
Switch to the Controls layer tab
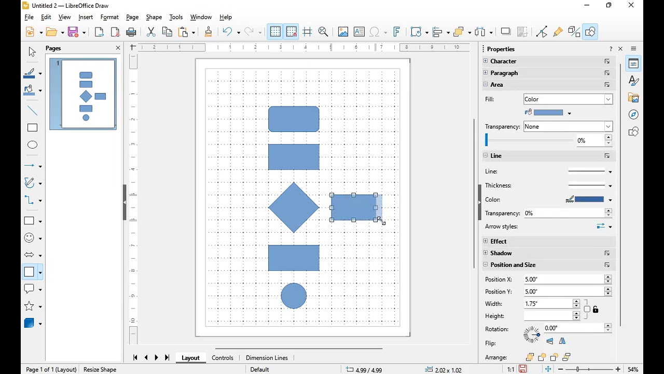click(223, 358)
